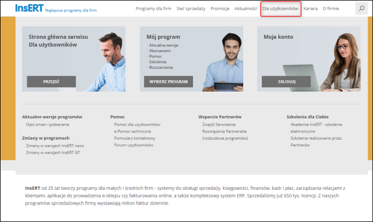Open Akademia InsERT szkolenie elektroniczne link

(x=316, y=128)
